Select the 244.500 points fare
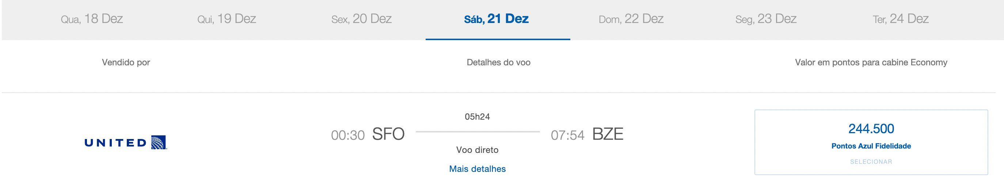This screenshot has width=1004, height=189. tap(871, 129)
